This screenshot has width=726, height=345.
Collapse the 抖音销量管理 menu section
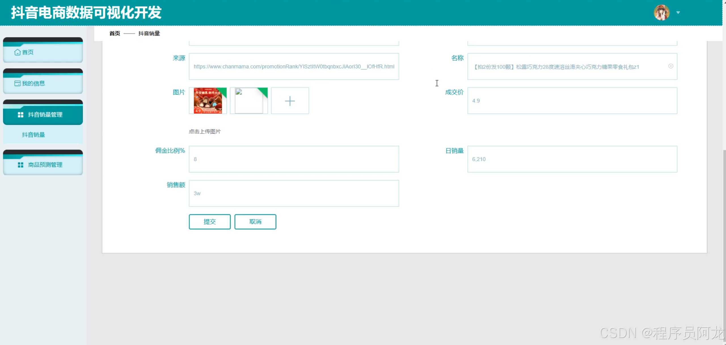[45, 115]
